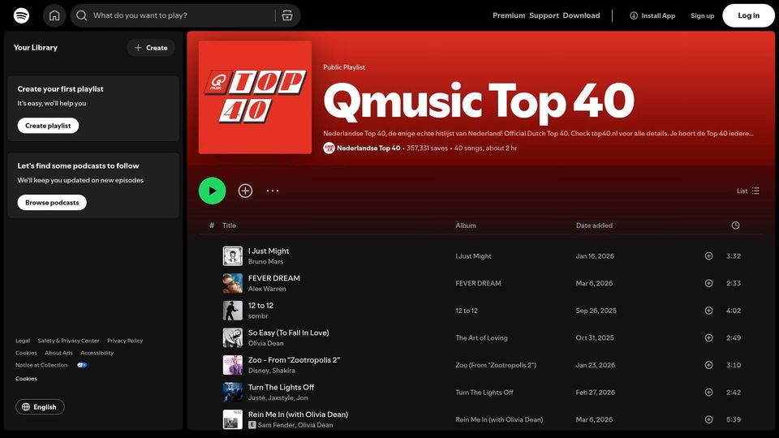Click the Create playlist button
Screen dimensions: 779x438
pos(48,126)
